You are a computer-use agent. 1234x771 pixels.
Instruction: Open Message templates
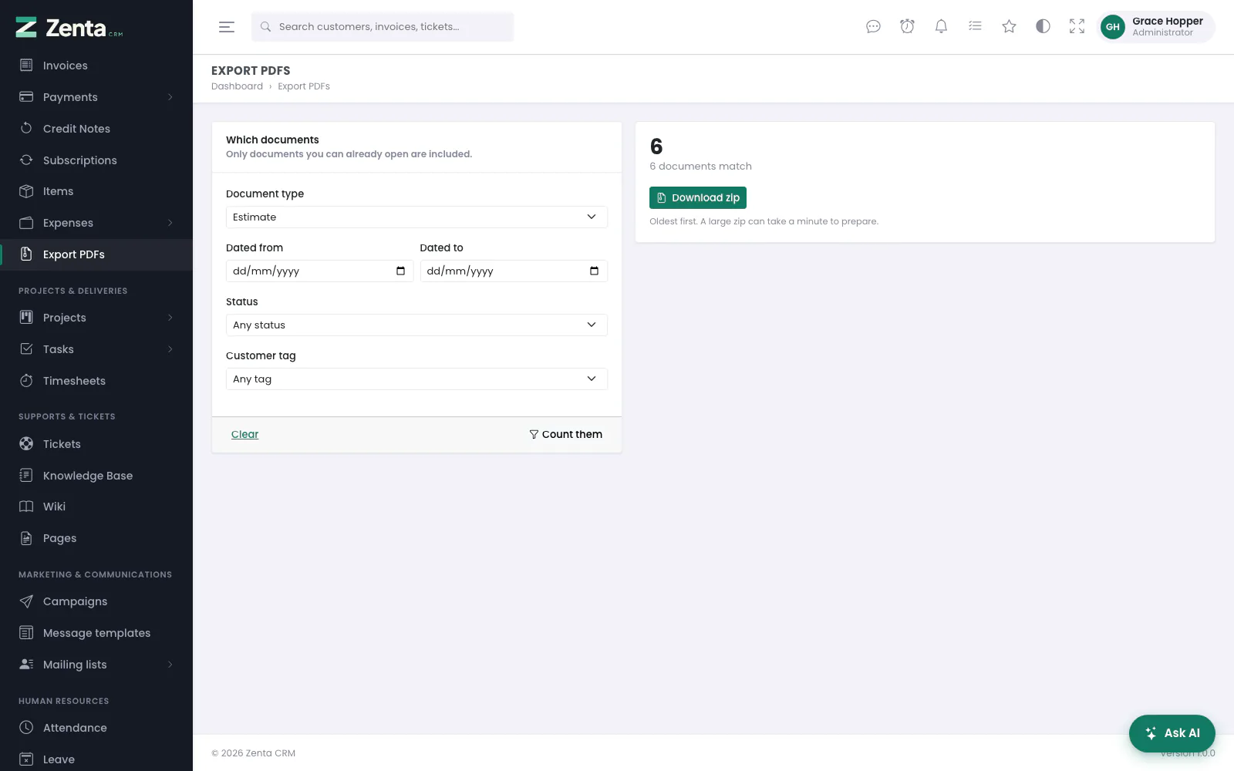pyautogui.click(x=96, y=633)
